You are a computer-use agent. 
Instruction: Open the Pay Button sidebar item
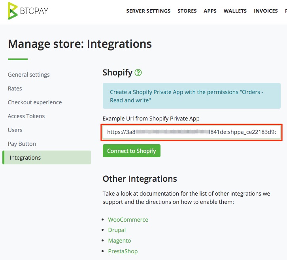(x=22, y=144)
